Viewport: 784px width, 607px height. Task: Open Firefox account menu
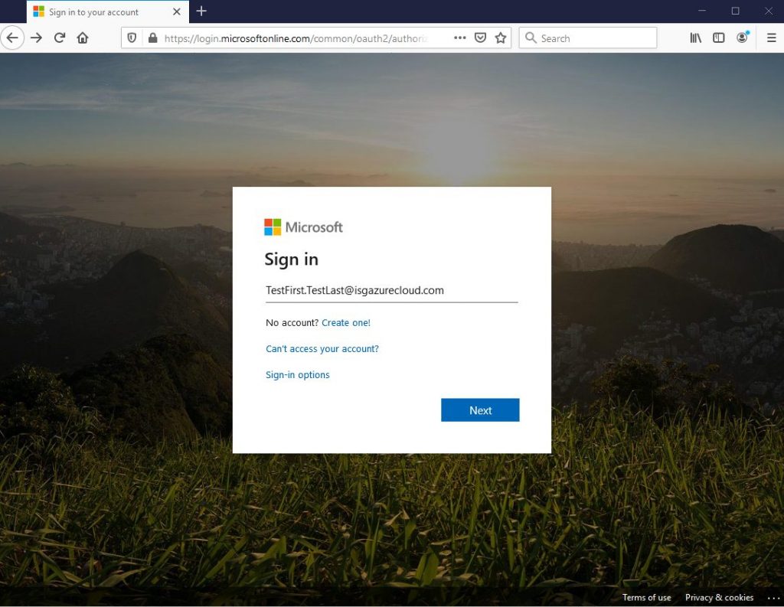tap(742, 38)
